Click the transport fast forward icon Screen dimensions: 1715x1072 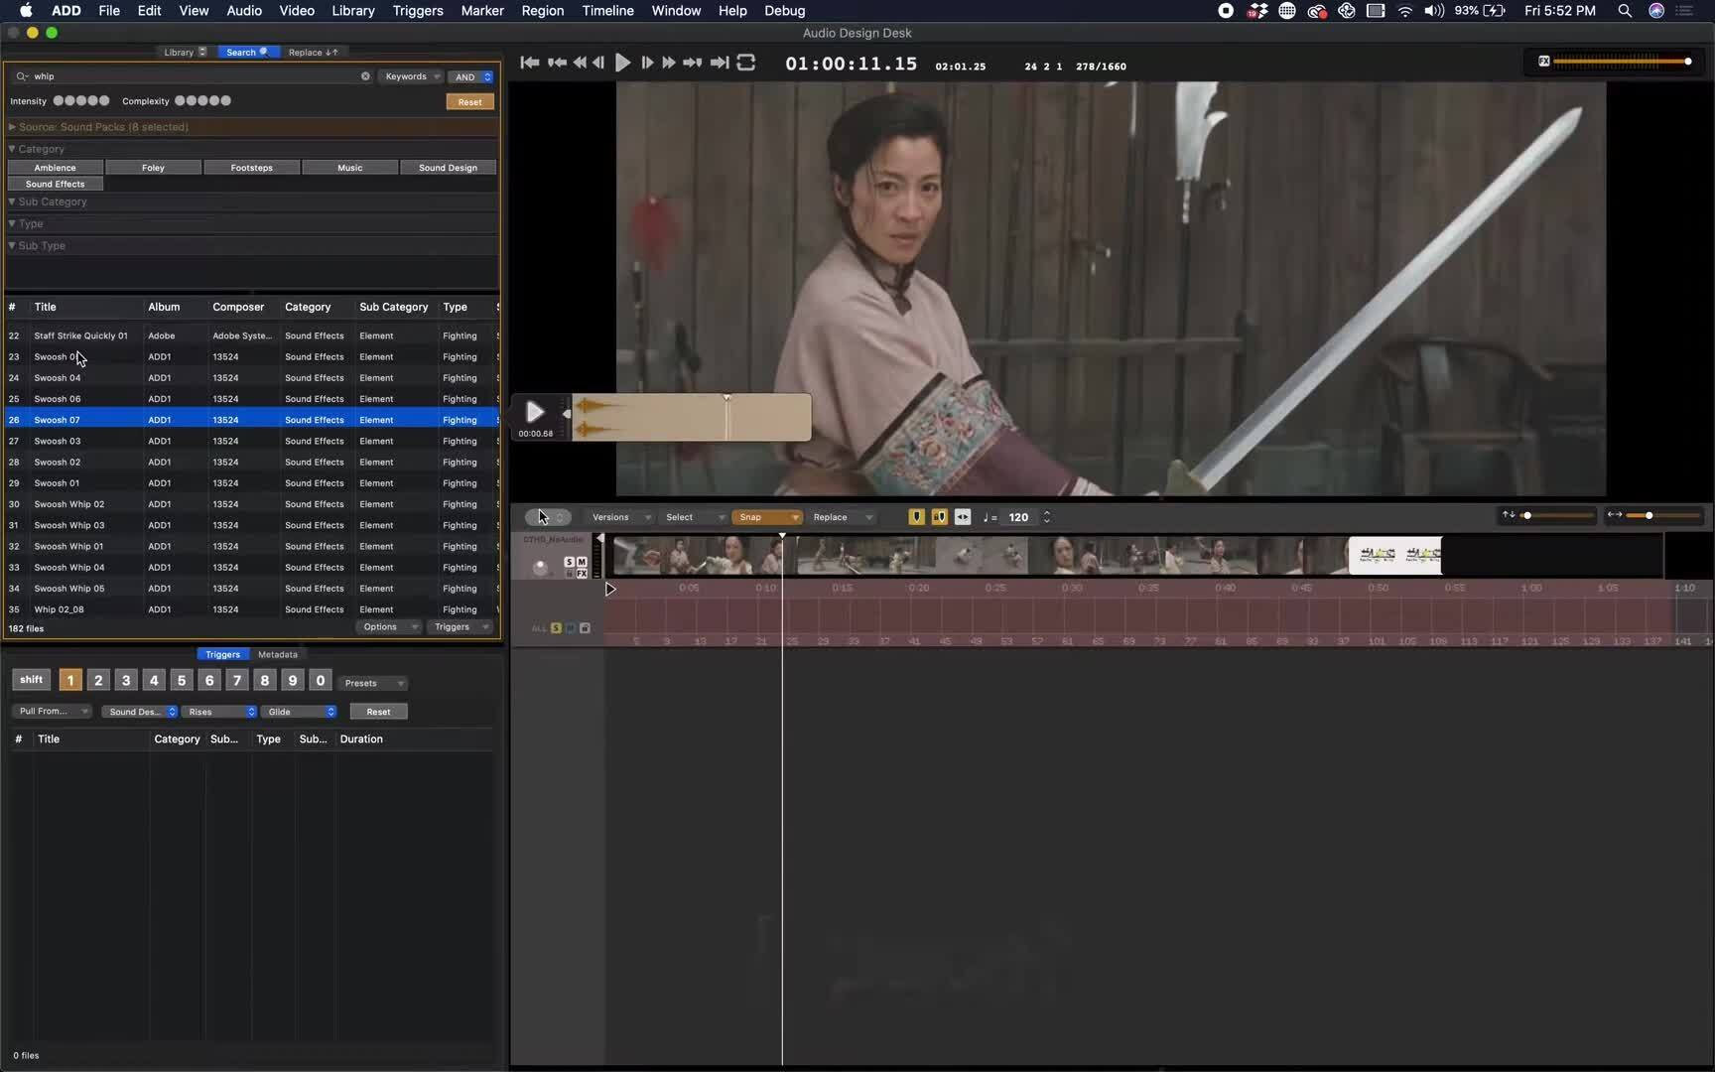(x=669, y=63)
